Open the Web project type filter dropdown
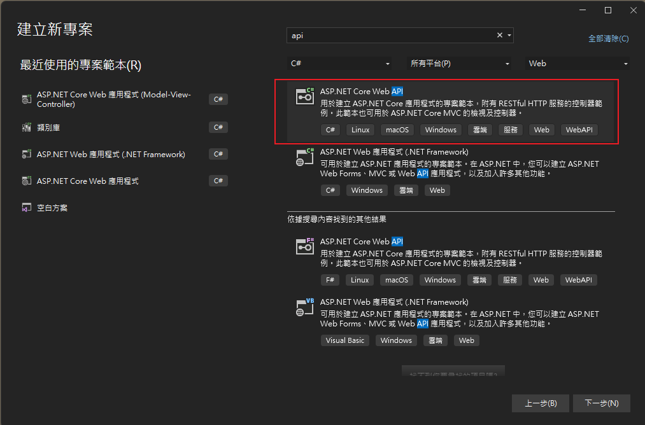The height and width of the screenshot is (425, 645). (577, 63)
